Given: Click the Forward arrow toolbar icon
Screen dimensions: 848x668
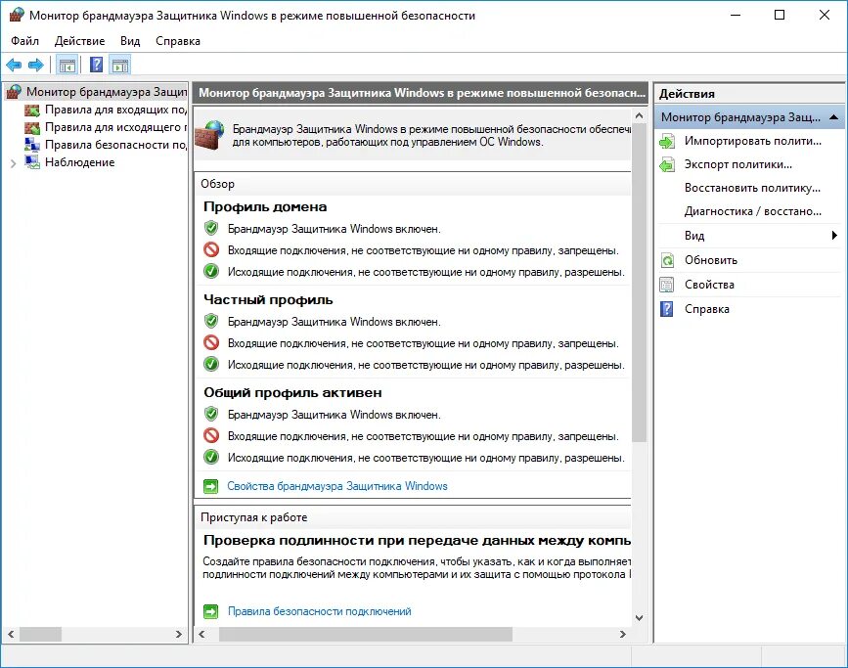Looking at the screenshot, I should coord(35,66).
